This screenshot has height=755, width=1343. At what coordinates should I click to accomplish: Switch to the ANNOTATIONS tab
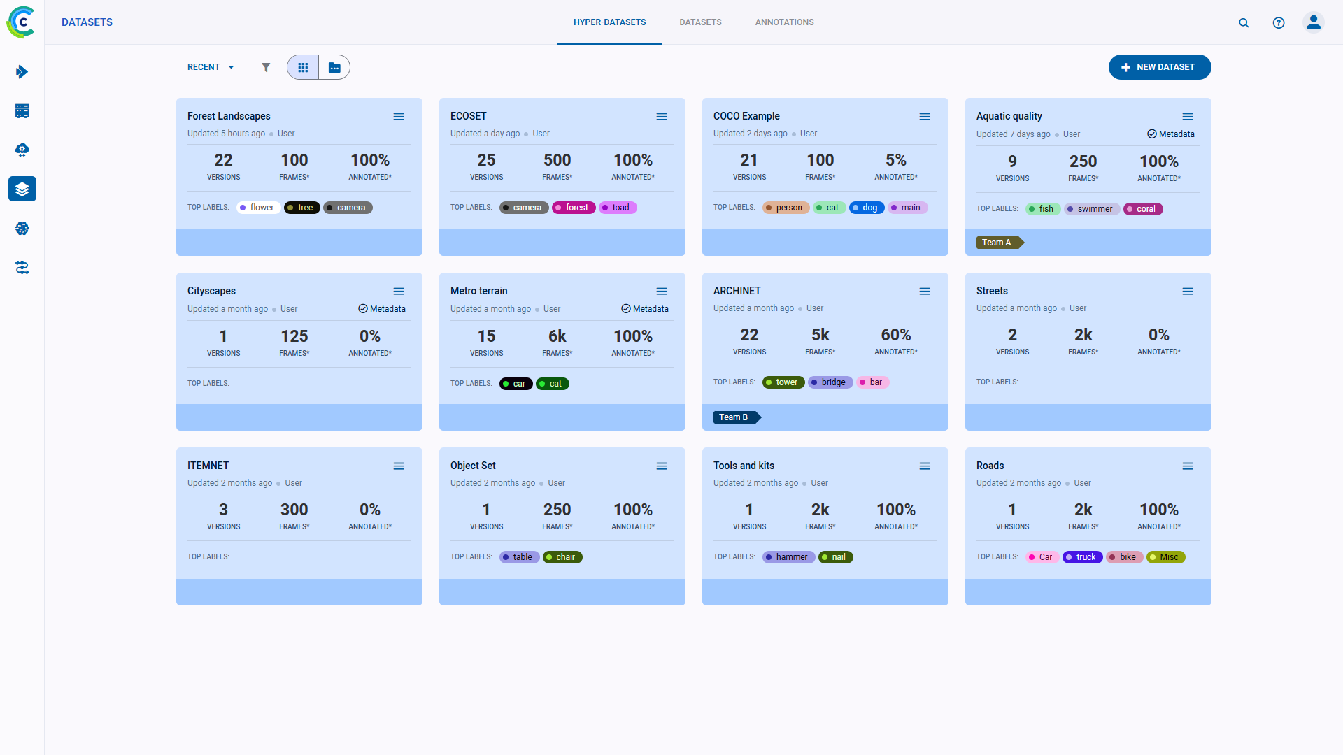tap(784, 22)
